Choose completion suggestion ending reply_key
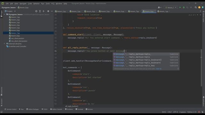205x115 pixels. click(146, 65)
